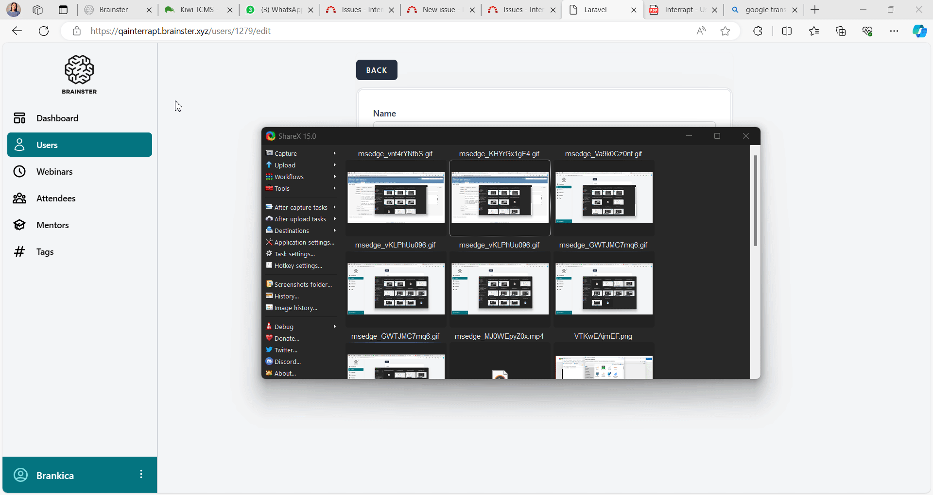Viewport: 933px width, 495px height.
Task: Open Application settings in ShareX
Action: [x=304, y=242]
